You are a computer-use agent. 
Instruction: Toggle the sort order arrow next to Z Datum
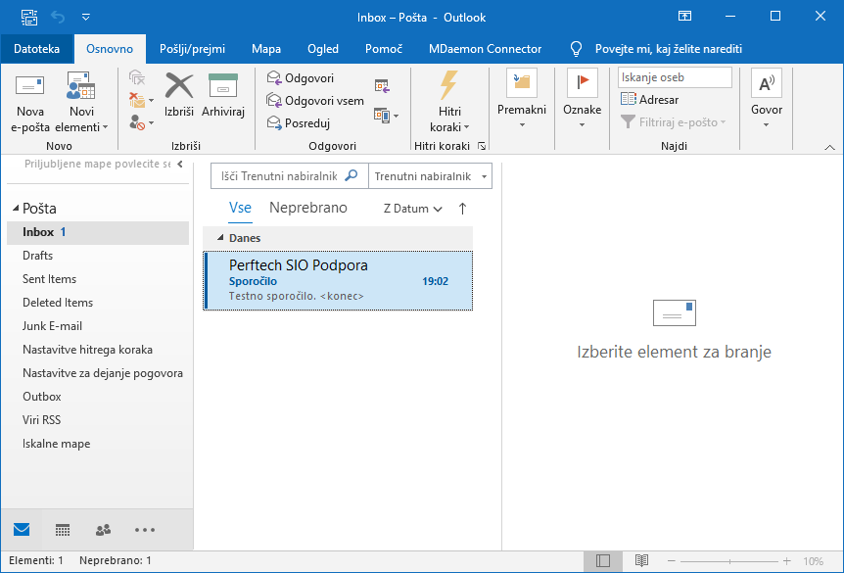coord(463,208)
